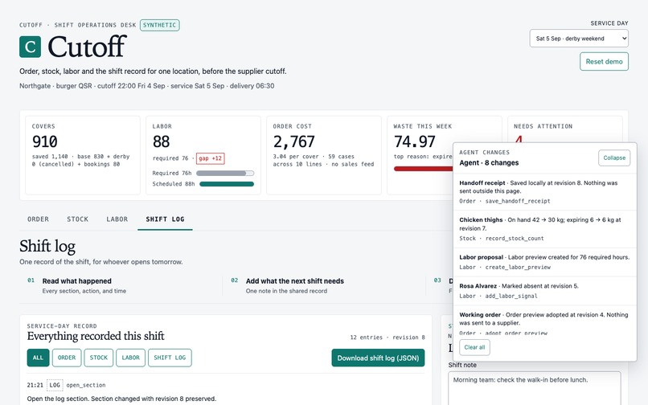Viewport: 648px width, 405px height.
Task: Click the 12 entries revision 8 text
Action: pos(388,337)
